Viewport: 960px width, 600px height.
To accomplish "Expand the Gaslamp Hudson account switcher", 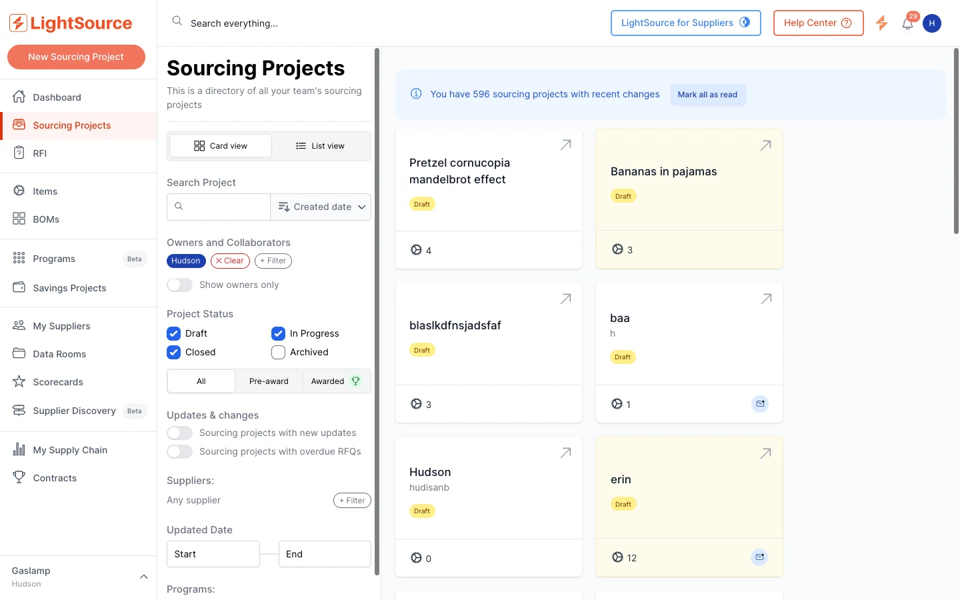I will click(x=78, y=577).
